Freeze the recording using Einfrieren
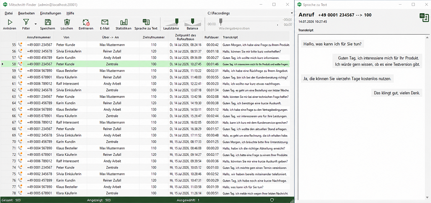 tap(86, 24)
